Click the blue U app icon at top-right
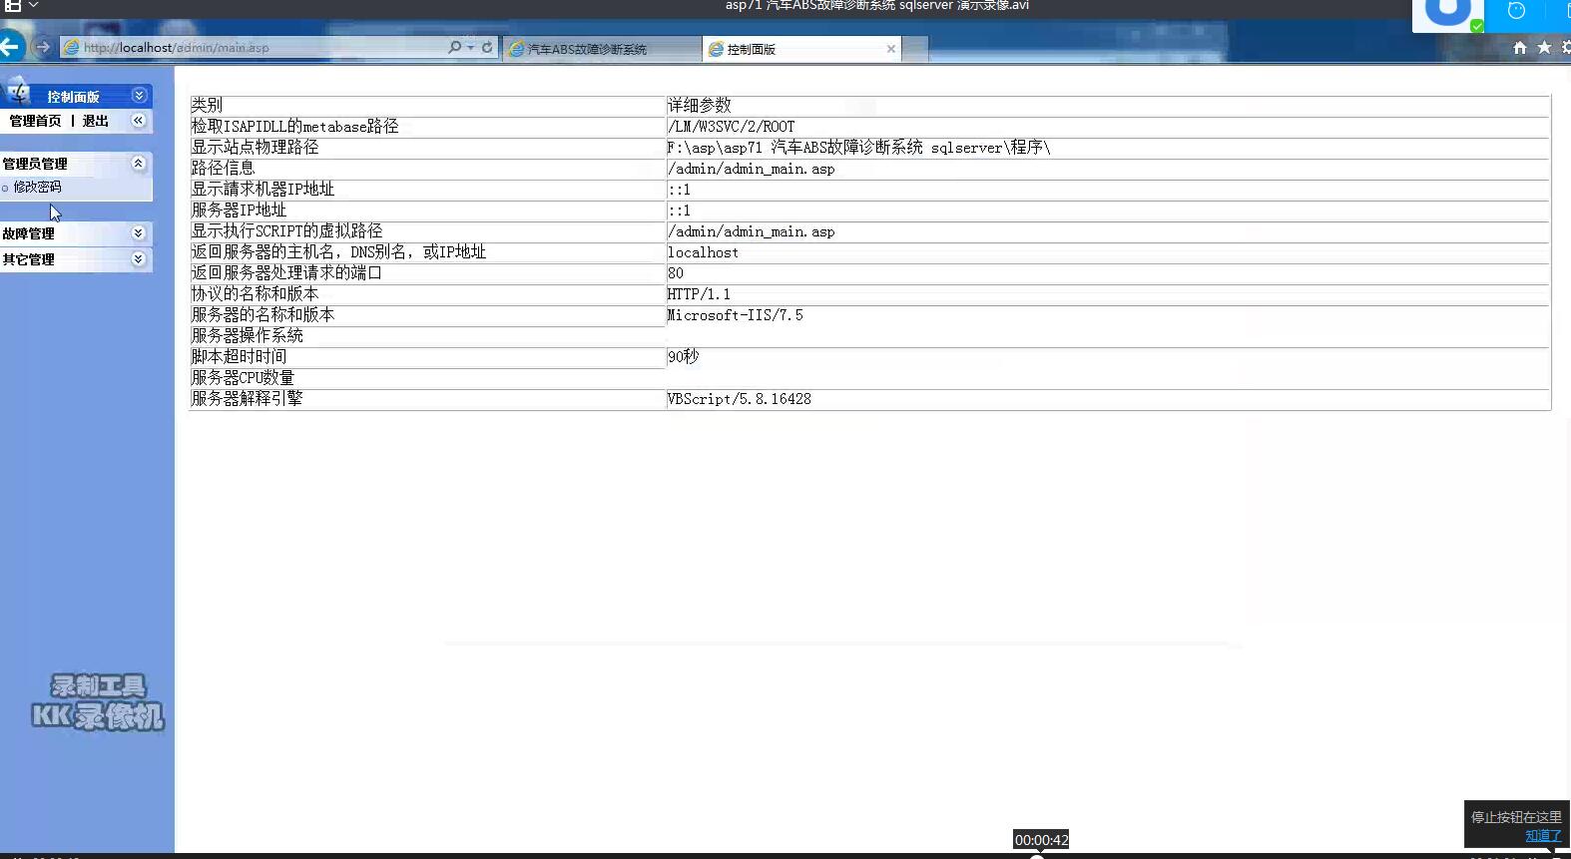This screenshot has height=859, width=1571. pos(1447,14)
